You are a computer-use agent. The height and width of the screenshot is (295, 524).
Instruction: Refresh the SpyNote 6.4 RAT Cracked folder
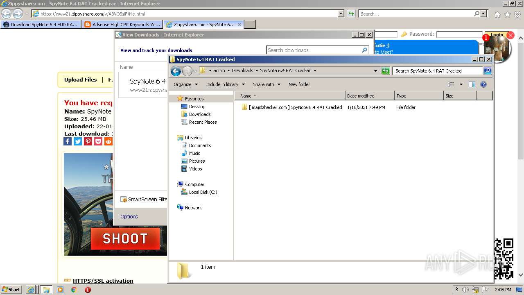(x=386, y=71)
